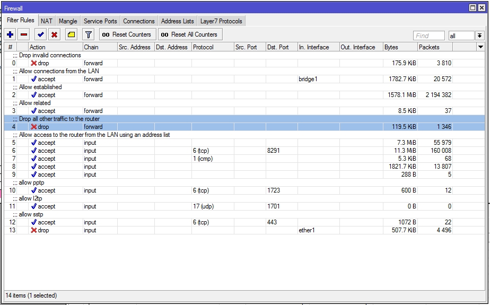This screenshot has width=490, height=305.
Task: Click the blue plus Add rule icon
Action: pyautogui.click(x=10, y=34)
